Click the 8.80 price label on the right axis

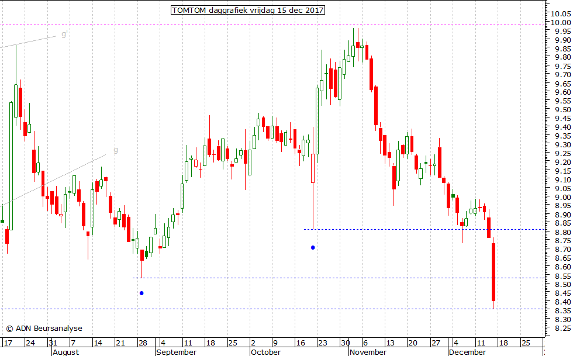tap(562, 232)
